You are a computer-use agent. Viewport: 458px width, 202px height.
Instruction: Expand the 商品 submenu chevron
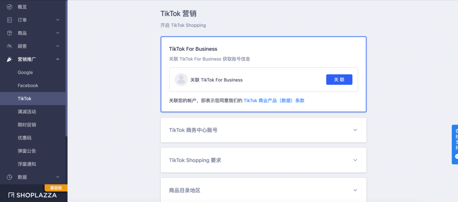click(x=58, y=33)
